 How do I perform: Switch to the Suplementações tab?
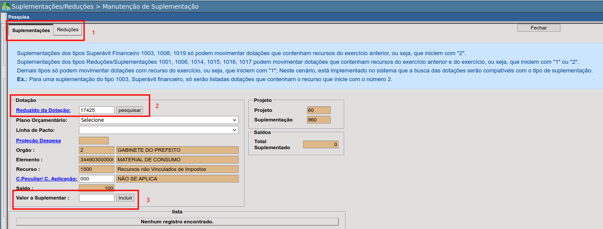(x=31, y=30)
